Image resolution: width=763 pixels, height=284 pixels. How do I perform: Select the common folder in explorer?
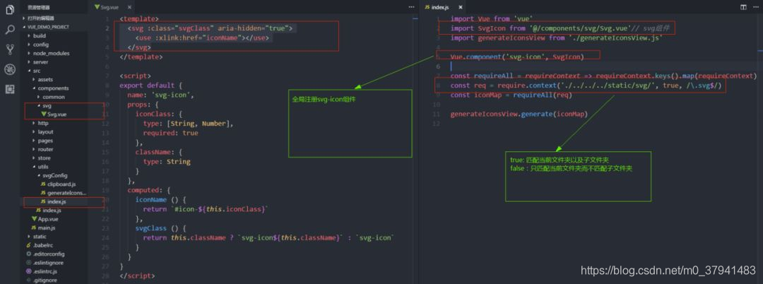coord(54,97)
